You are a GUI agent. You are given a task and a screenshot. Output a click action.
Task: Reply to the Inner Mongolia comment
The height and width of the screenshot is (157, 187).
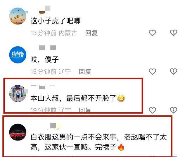point(91,33)
